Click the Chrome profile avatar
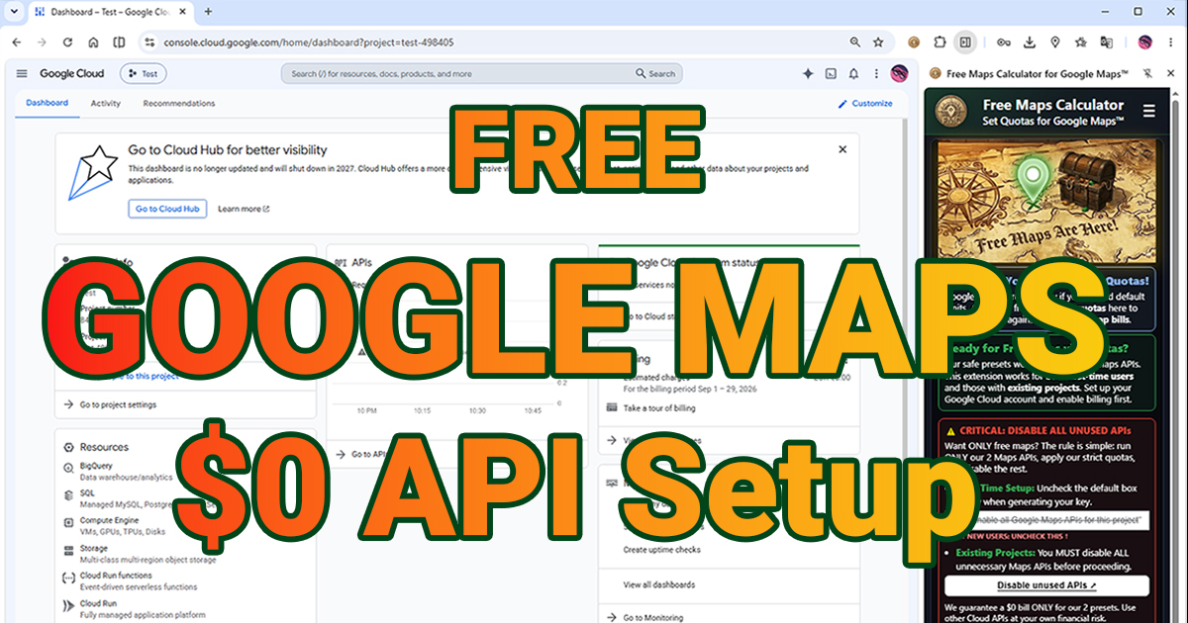1188x623 pixels. [1145, 42]
